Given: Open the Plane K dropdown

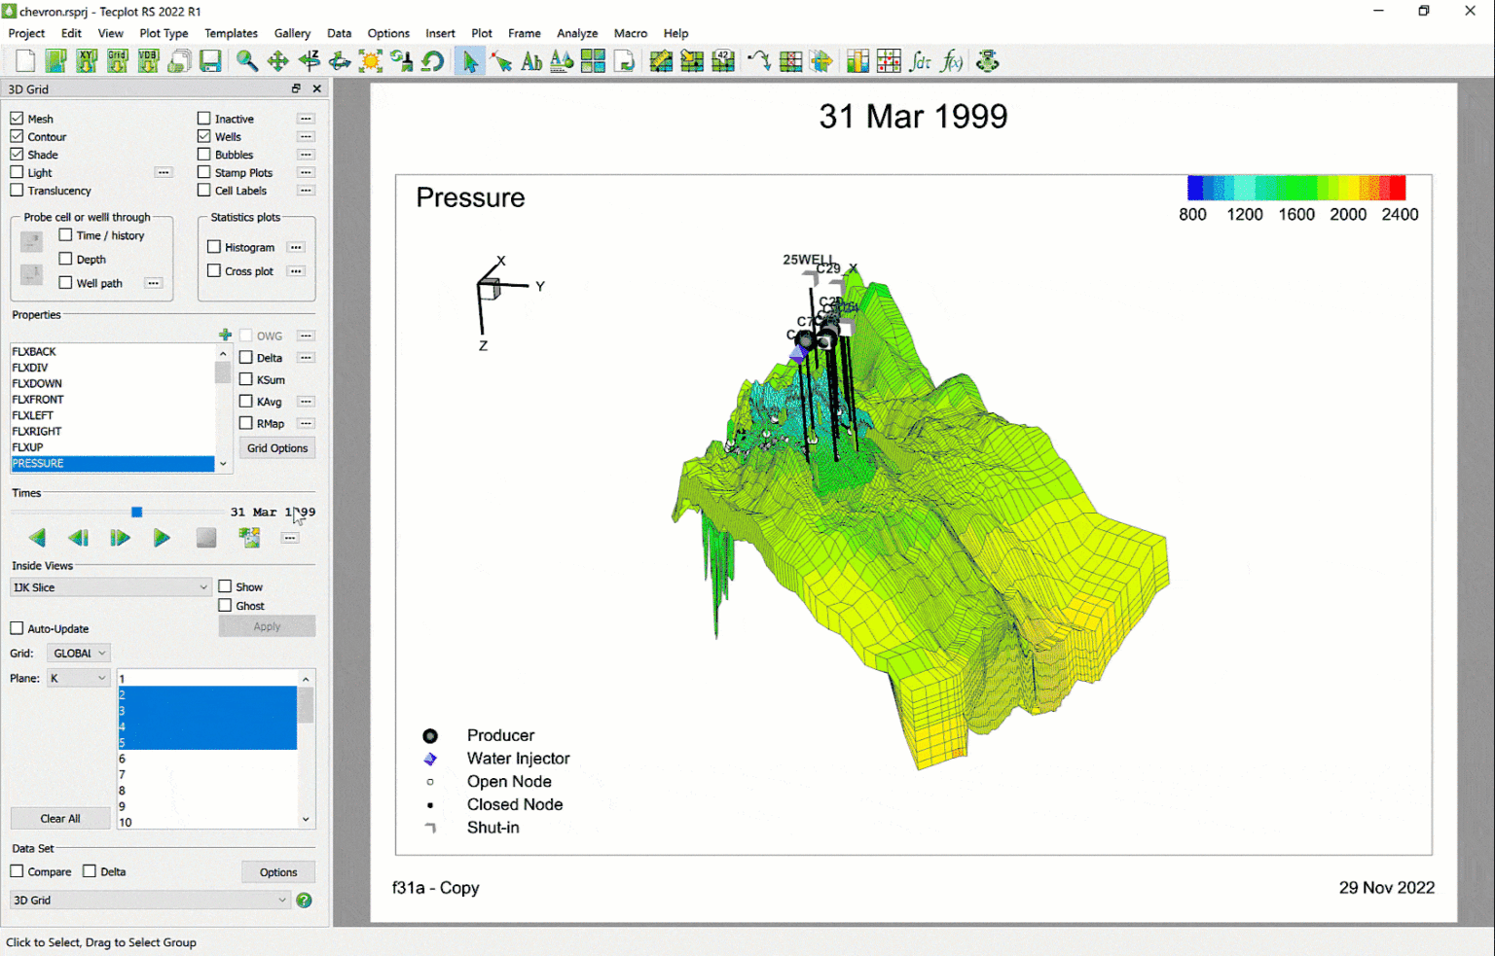Looking at the screenshot, I should click(x=78, y=677).
